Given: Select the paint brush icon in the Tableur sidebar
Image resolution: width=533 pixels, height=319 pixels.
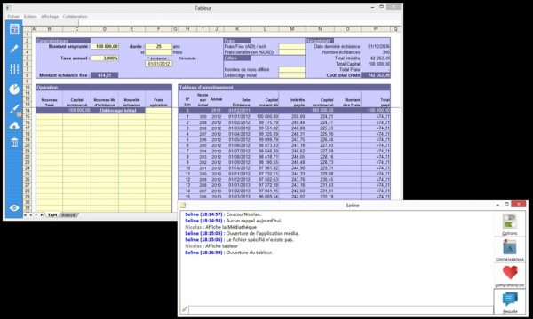Looking at the screenshot, I should click(x=14, y=110).
